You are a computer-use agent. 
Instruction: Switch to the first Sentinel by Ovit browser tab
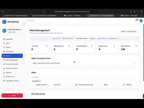pos(16,16)
